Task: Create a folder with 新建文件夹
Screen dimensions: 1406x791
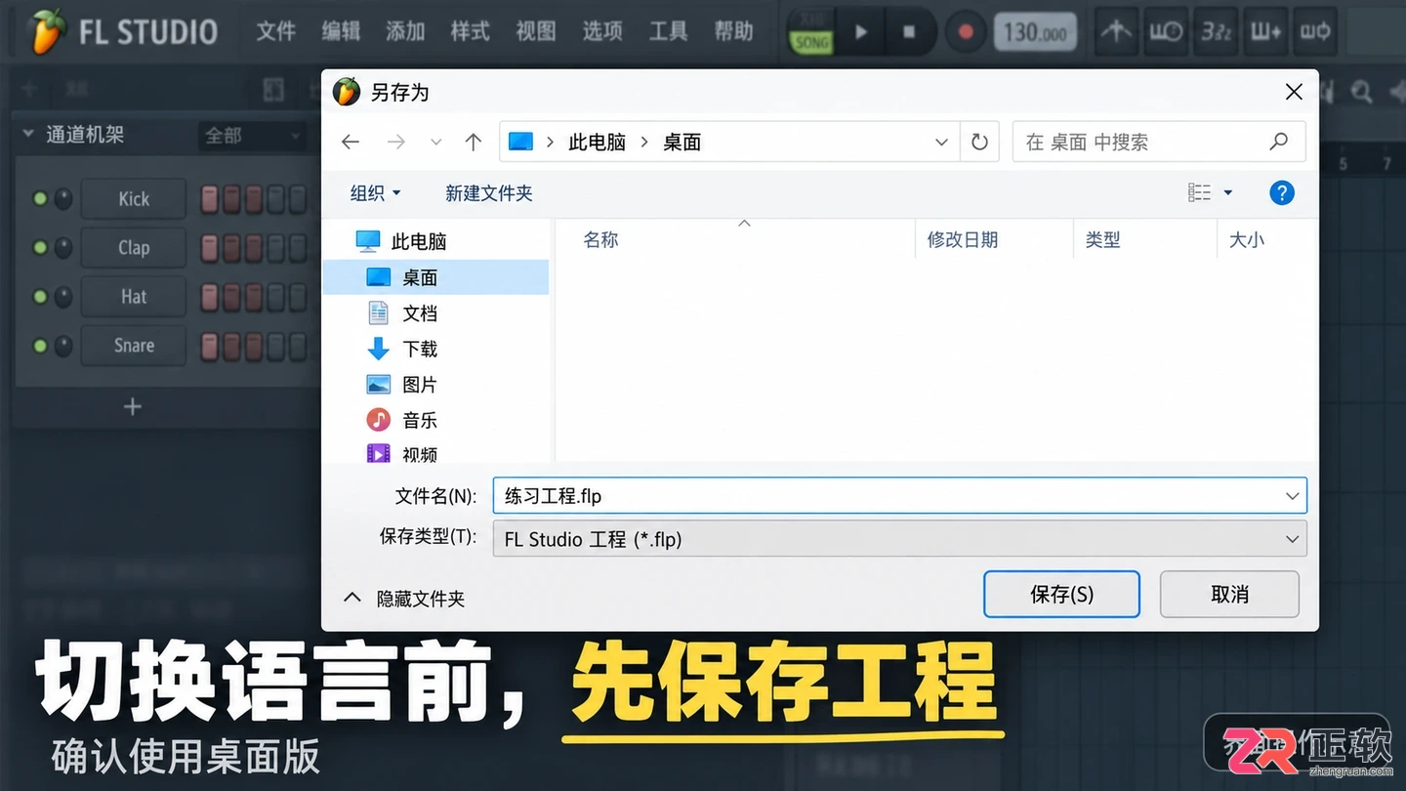Action: (489, 193)
